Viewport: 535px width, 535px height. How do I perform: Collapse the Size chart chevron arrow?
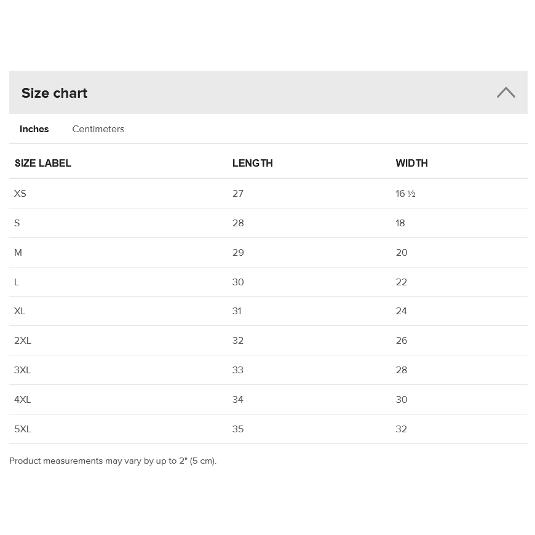click(x=505, y=92)
